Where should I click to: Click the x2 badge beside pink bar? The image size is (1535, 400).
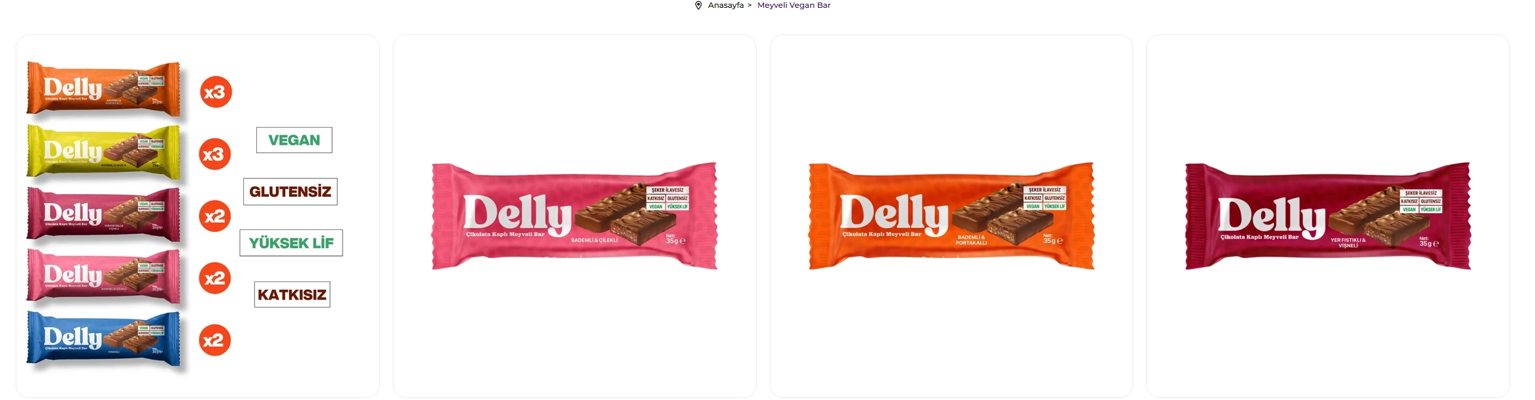click(x=215, y=278)
